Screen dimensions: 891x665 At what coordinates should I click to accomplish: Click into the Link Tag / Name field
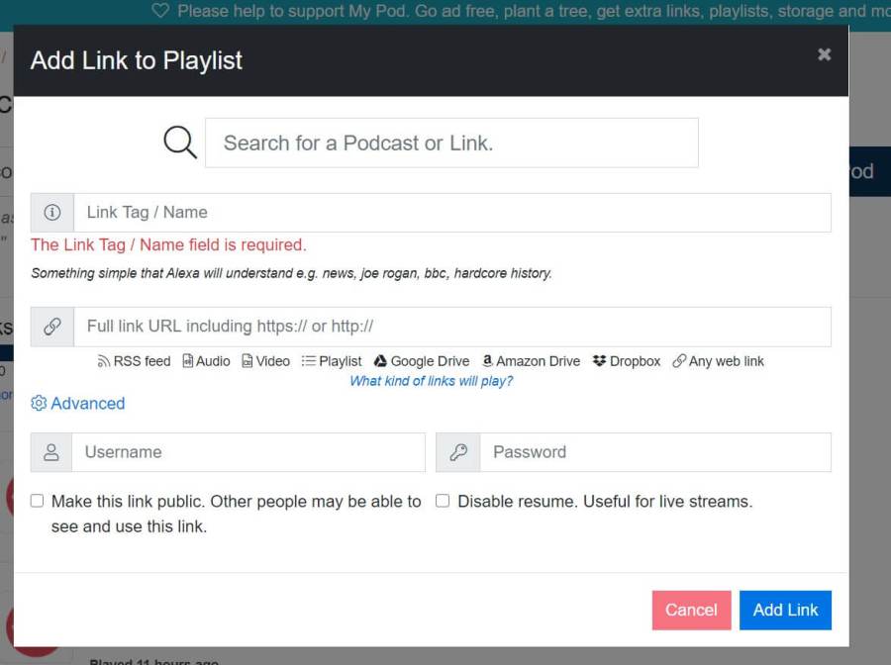451,213
